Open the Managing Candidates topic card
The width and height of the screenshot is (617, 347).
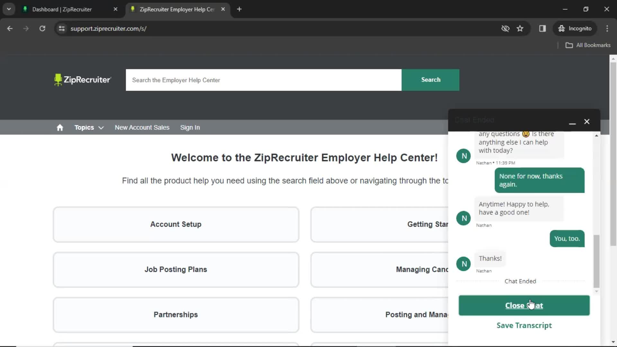pyautogui.click(x=380, y=270)
